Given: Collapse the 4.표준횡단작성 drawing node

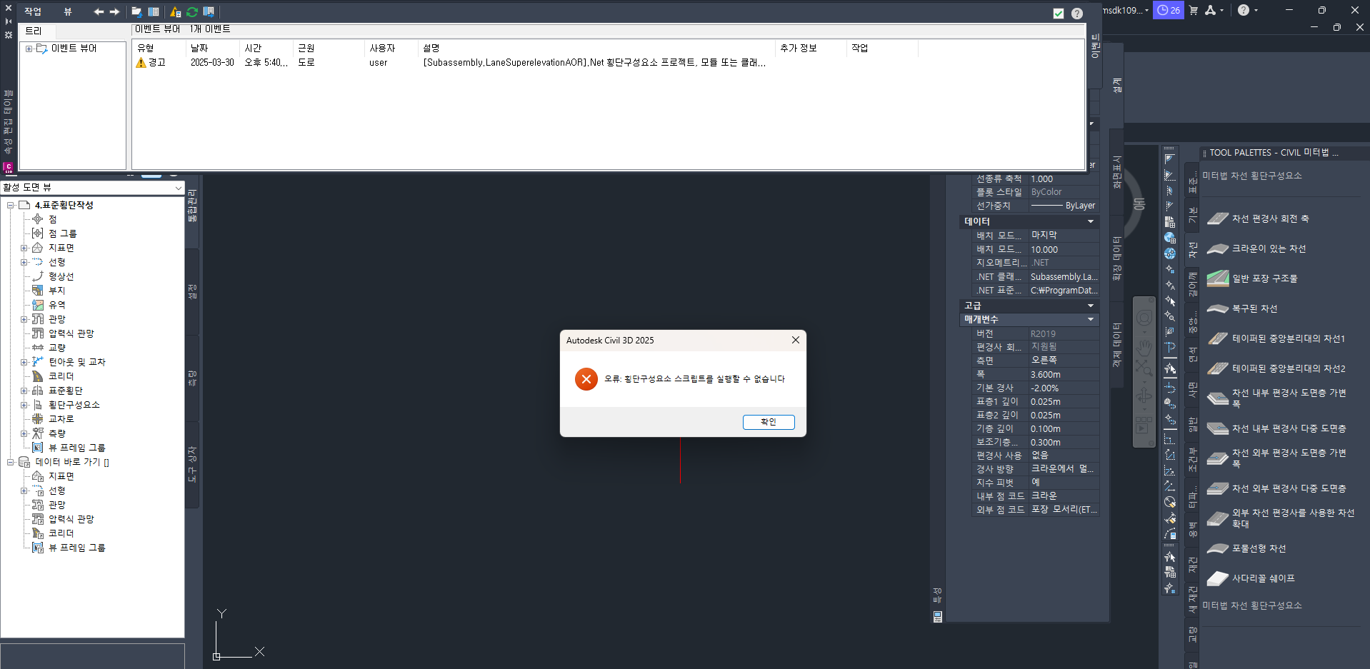Looking at the screenshot, I should point(11,206).
